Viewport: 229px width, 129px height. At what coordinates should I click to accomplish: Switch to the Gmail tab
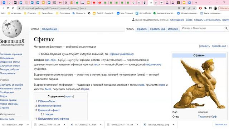pyautogui.click(x=60, y=3)
